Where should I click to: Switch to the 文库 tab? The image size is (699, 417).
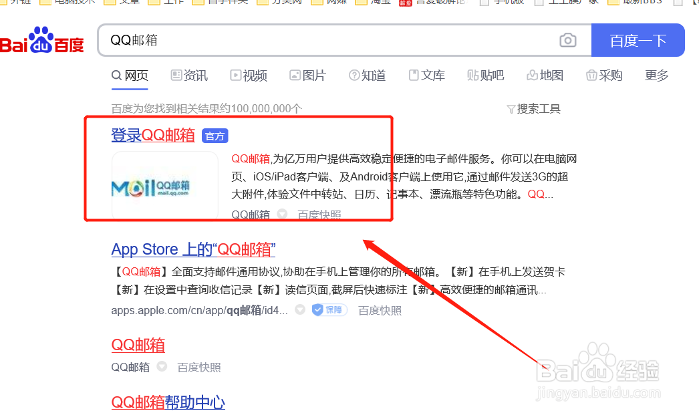pos(427,76)
